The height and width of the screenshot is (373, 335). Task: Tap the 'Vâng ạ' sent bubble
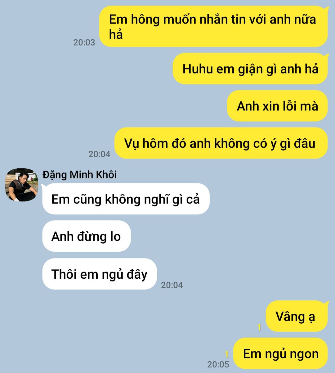pyautogui.click(x=297, y=316)
